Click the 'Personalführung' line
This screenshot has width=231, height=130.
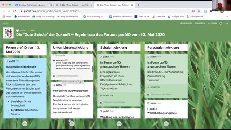[x=156, y=76]
